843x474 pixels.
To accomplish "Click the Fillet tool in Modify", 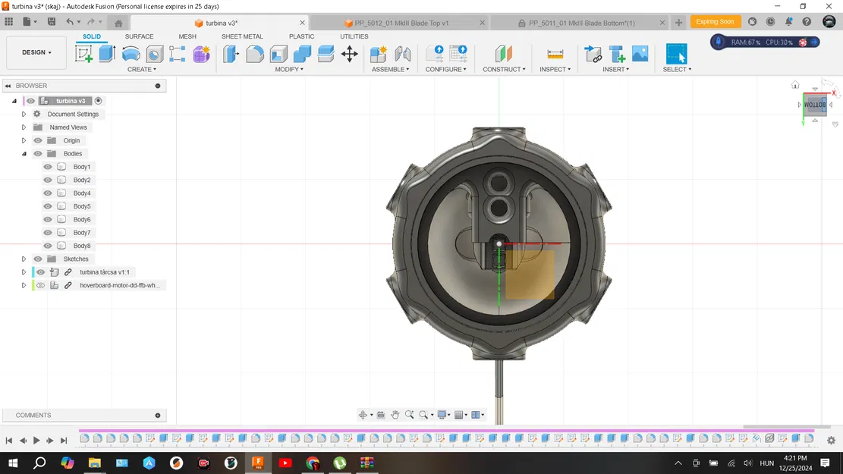I will [255, 54].
